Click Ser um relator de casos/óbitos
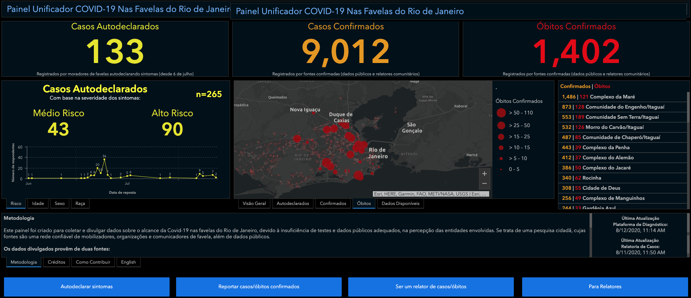 431,287
